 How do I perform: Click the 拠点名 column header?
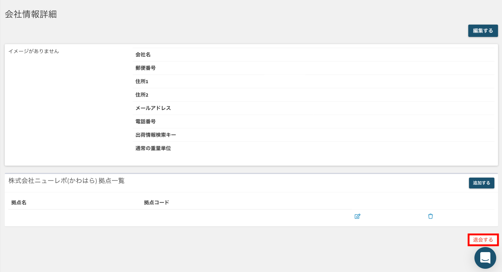[x=19, y=203]
